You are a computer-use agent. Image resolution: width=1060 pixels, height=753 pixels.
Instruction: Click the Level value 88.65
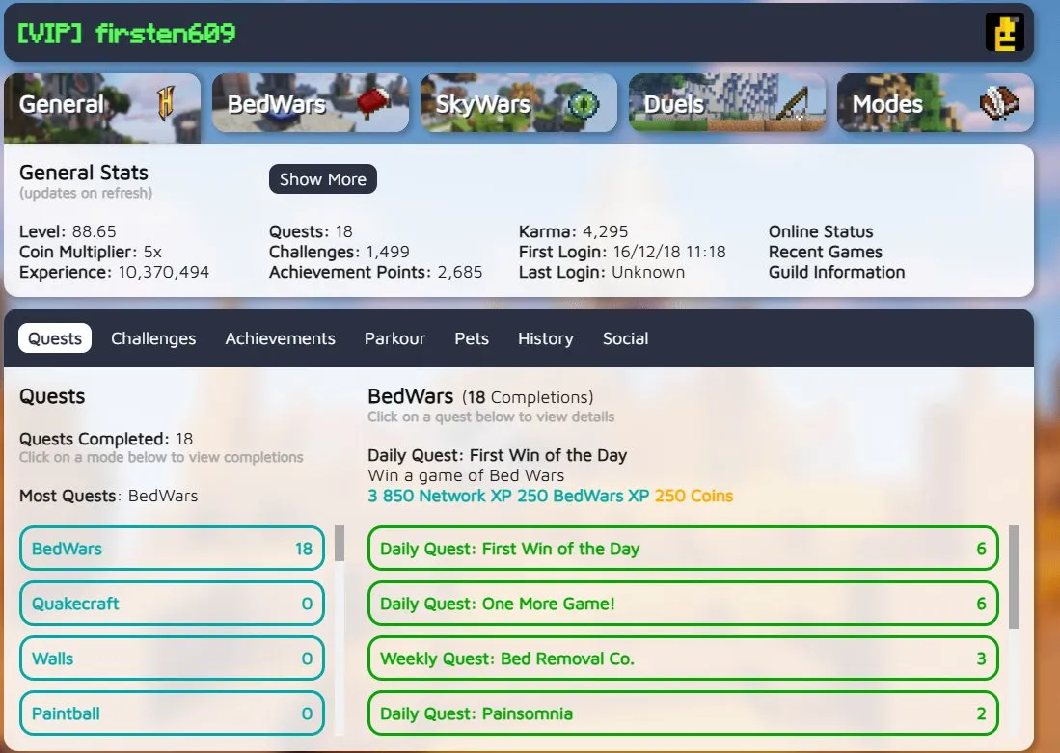pyautogui.click(x=94, y=231)
